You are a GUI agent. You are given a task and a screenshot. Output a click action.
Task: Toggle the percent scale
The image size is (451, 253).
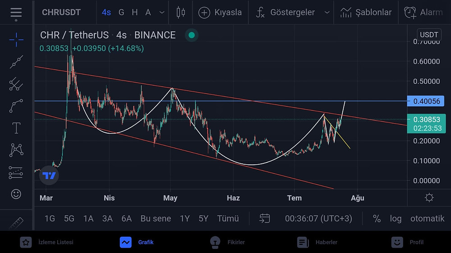click(377, 218)
